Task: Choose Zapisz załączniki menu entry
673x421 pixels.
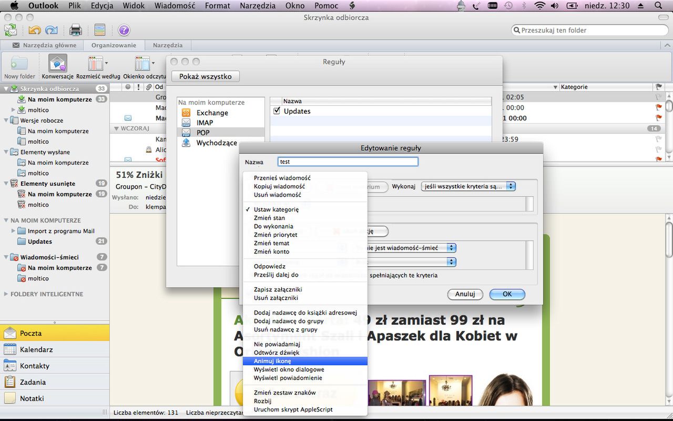Action: (305, 289)
